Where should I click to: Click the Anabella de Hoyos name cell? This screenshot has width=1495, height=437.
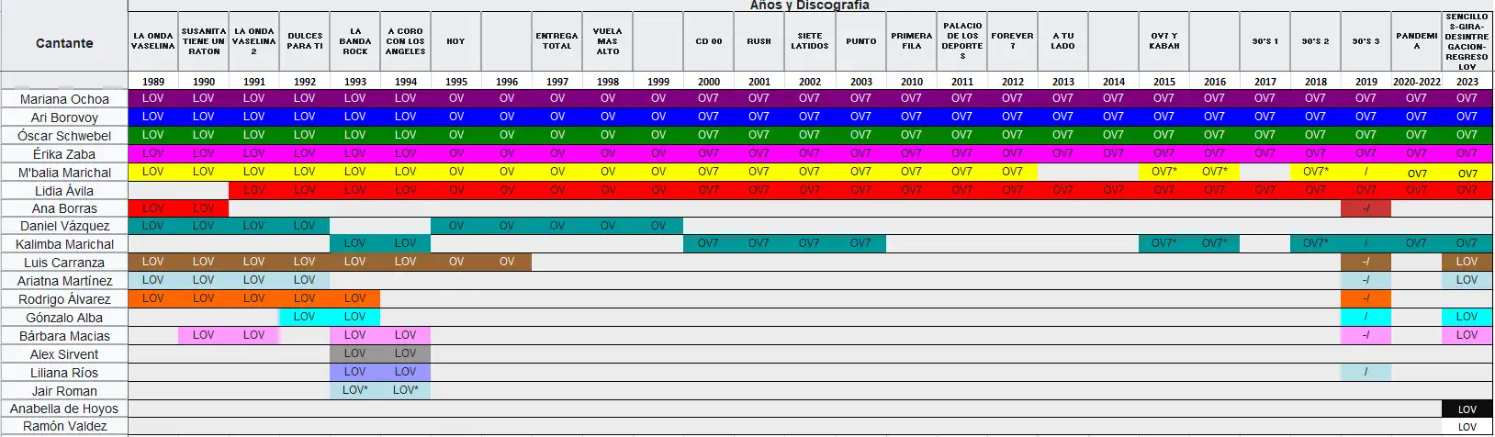pyautogui.click(x=64, y=409)
